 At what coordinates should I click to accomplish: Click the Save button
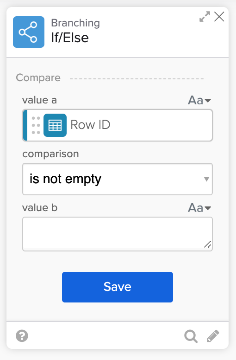118,287
